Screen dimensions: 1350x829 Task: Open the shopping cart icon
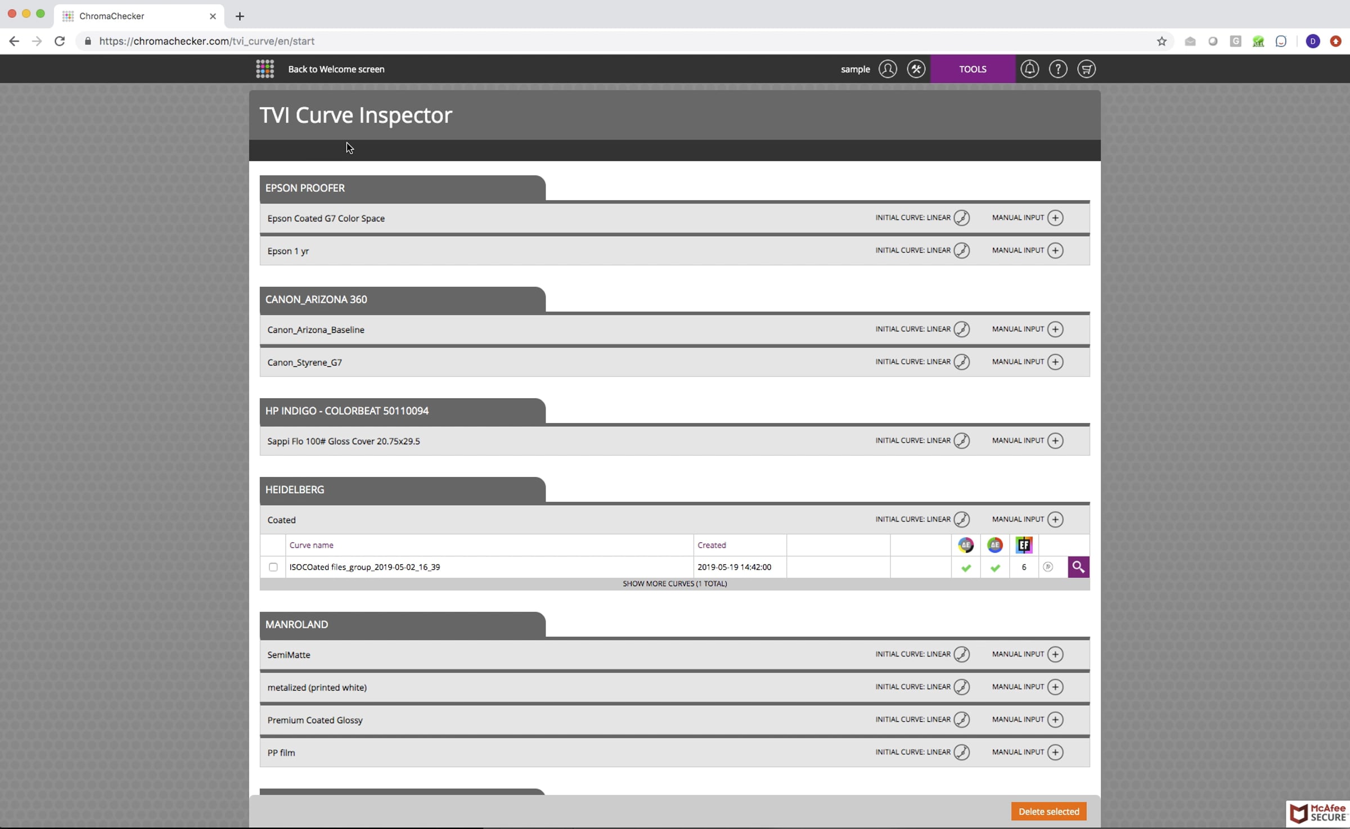(x=1086, y=69)
